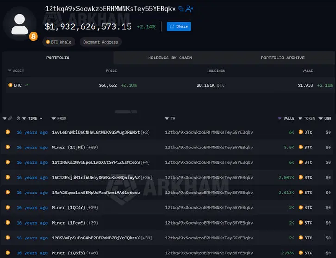Click the clock icon in the Time header
Screen dimensions: 336x258
coord(19,118)
